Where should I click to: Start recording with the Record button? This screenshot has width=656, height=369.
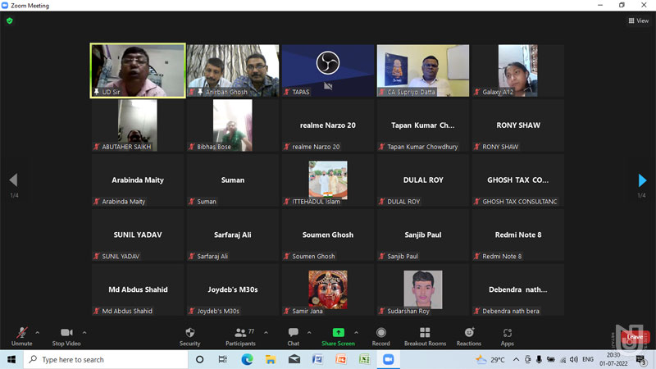tap(380, 335)
